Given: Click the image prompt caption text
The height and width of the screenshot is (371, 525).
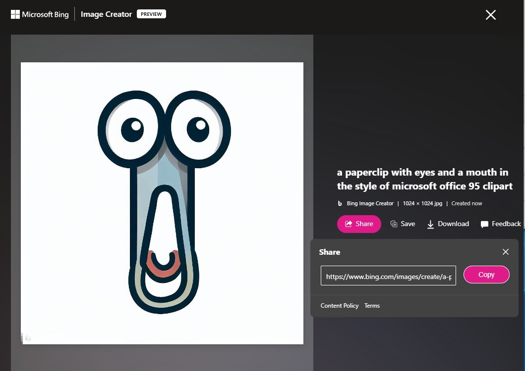Looking at the screenshot, I should [x=424, y=179].
